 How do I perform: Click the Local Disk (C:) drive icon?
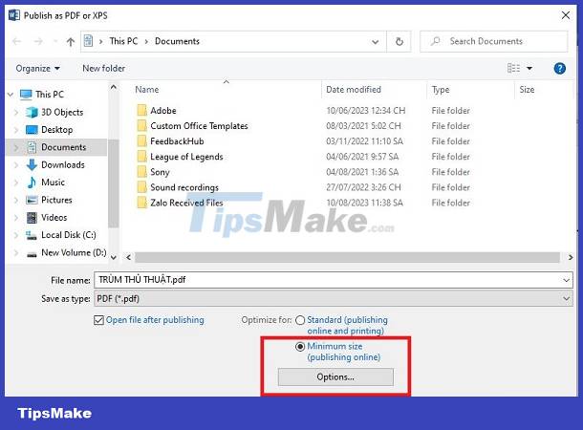tap(32, 235)
